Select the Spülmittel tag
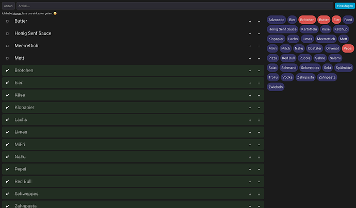Viewport: 356px width, 208px height. point(344,68)
